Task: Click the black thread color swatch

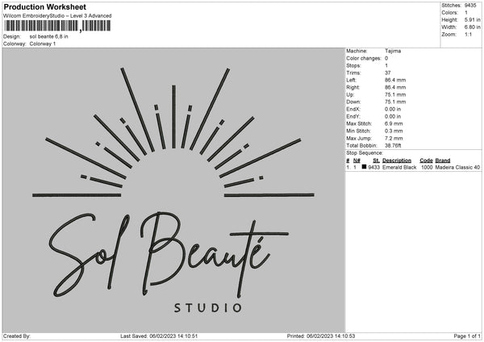Action: (x=364, y=167)
